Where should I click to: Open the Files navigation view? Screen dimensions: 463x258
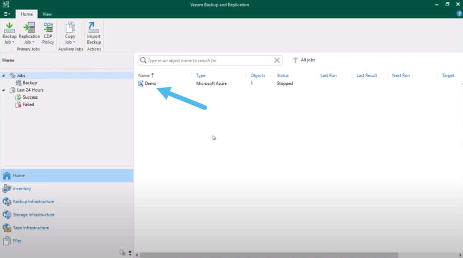(x=67, y=241)
